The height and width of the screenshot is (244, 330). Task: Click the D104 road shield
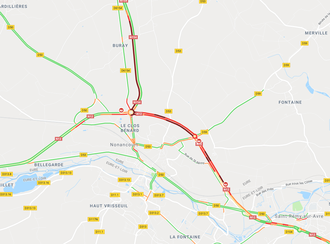pyautogui.click(x=289, y=231)
